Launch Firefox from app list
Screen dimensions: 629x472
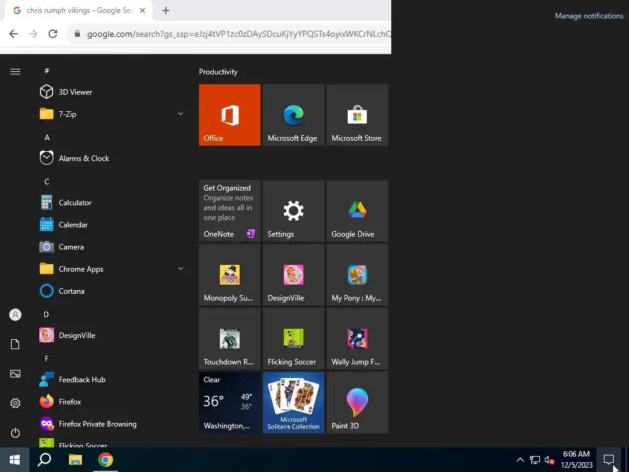coord(112,401)
